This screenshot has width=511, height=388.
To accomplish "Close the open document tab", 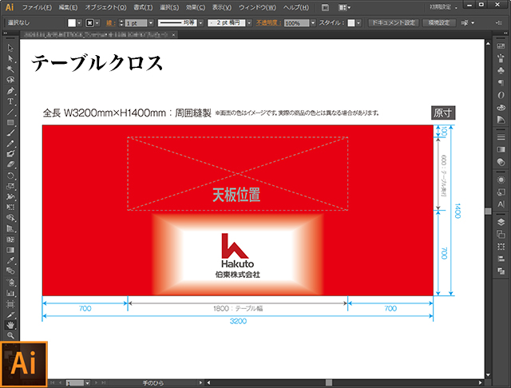I will click(173, 34).
